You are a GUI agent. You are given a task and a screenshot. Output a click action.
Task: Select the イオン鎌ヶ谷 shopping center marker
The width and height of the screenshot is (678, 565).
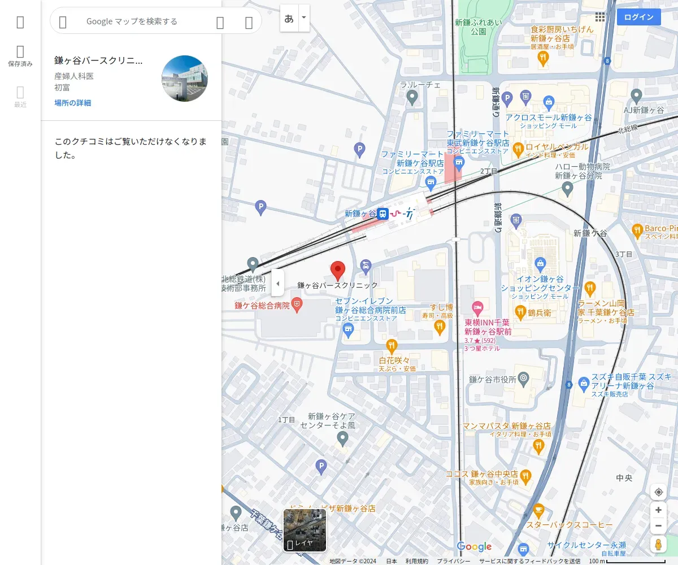pos(541,264)
